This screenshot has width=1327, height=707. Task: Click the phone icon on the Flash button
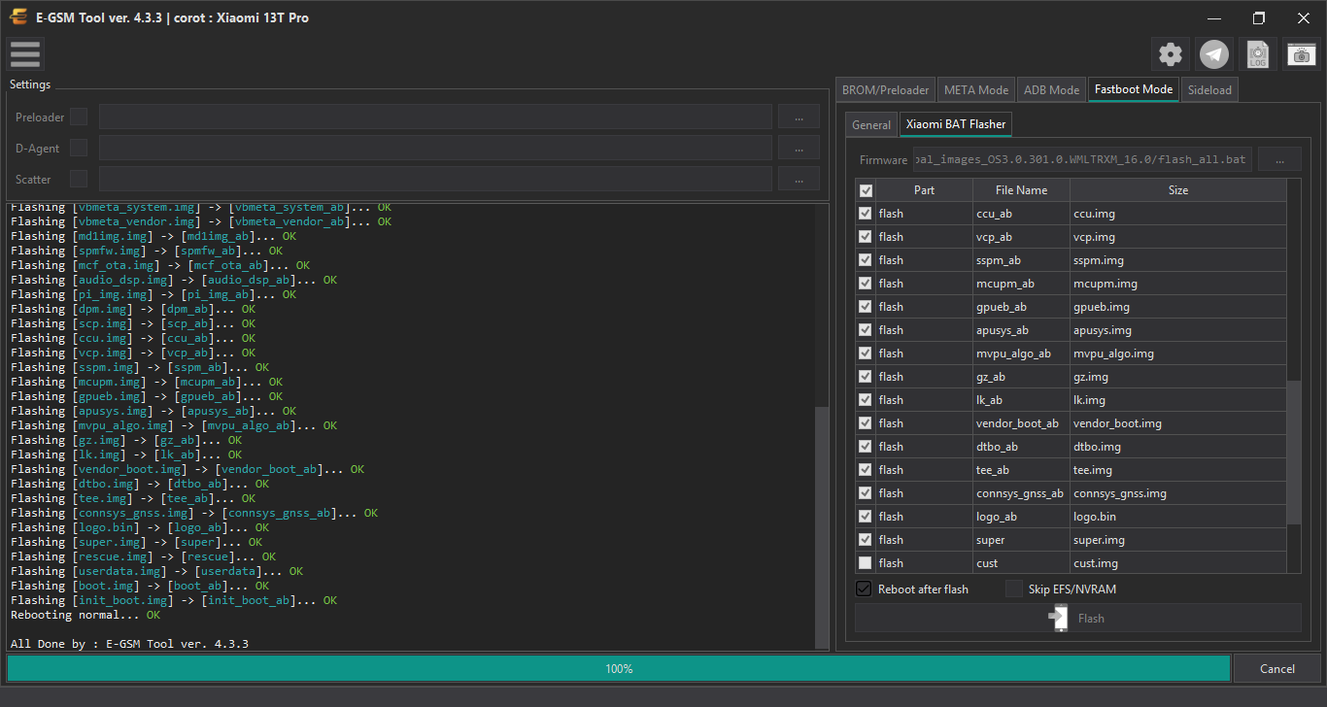1059,618
